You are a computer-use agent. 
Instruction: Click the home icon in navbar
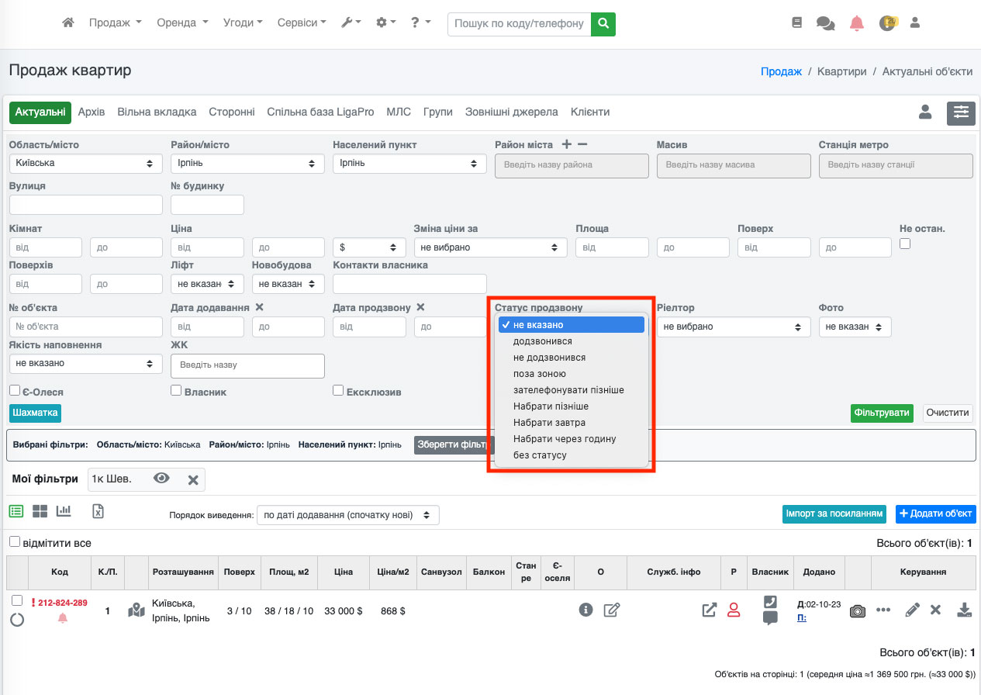pyautogui.click(x=68, y=23)
